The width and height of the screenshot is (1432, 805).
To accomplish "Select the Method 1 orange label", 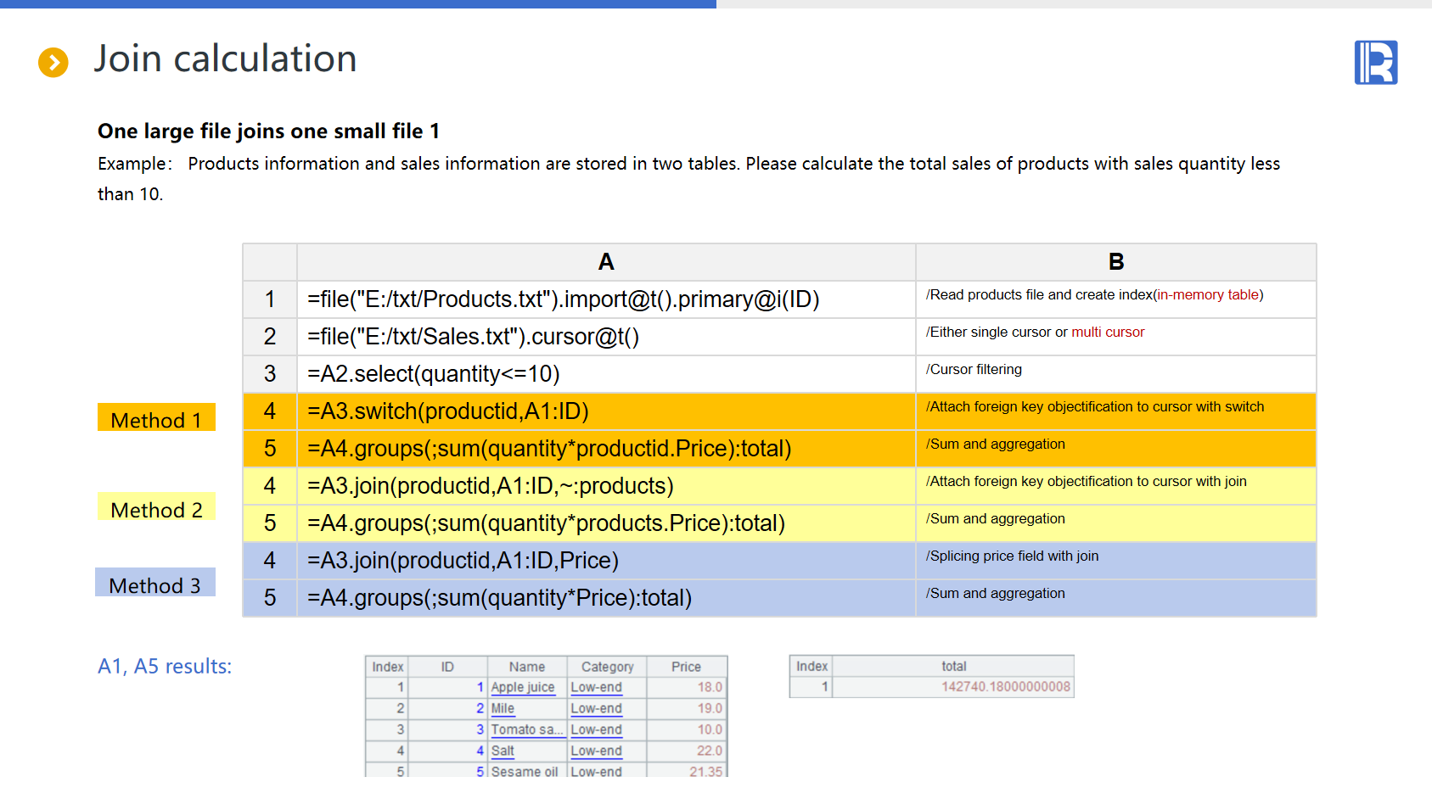I will click(156, 419).
